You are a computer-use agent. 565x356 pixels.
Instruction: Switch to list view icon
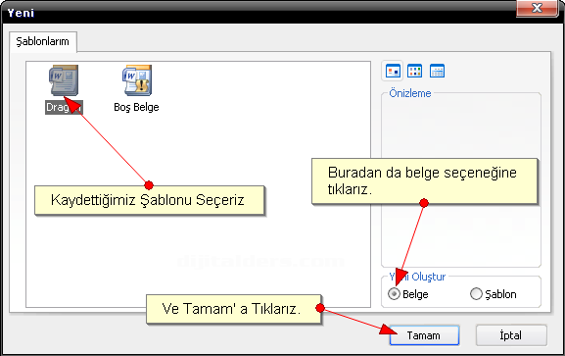[x=414, y=71]
